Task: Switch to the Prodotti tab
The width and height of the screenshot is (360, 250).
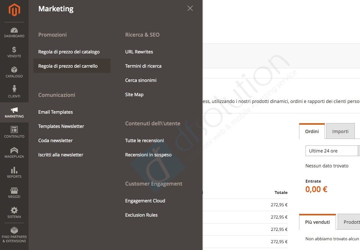Action: point(349,222)
